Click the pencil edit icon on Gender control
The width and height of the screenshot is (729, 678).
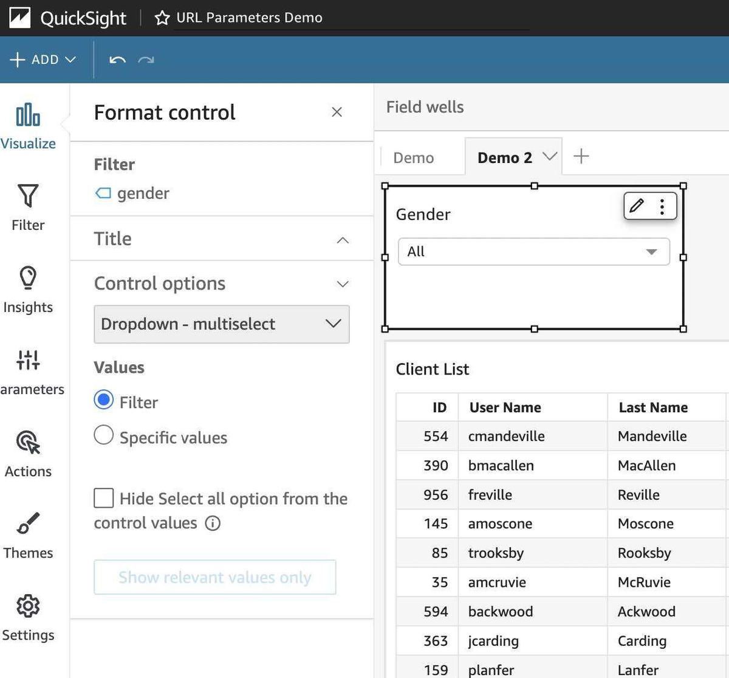tap(637, 206)
